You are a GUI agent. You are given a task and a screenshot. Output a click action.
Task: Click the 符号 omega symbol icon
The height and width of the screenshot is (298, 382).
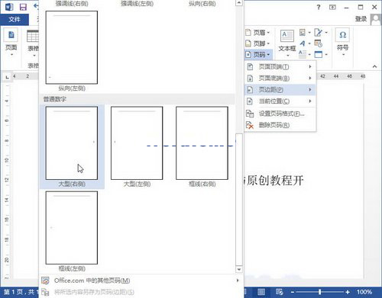pos(342,35)
